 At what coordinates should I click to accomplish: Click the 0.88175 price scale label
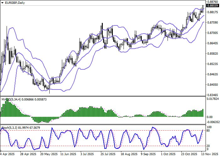click(x=213, y=12)
